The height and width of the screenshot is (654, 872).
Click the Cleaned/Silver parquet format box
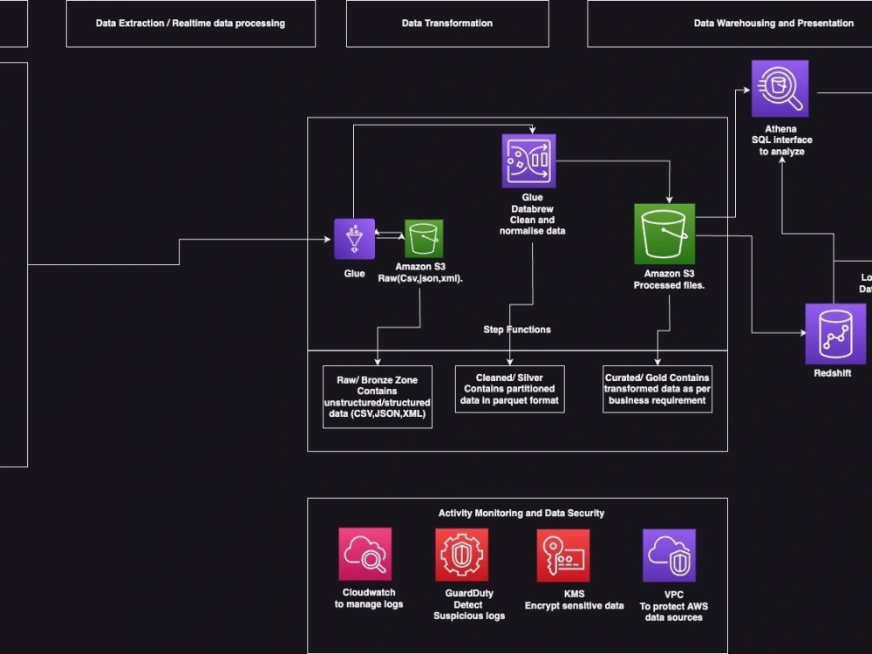(509, 389)
